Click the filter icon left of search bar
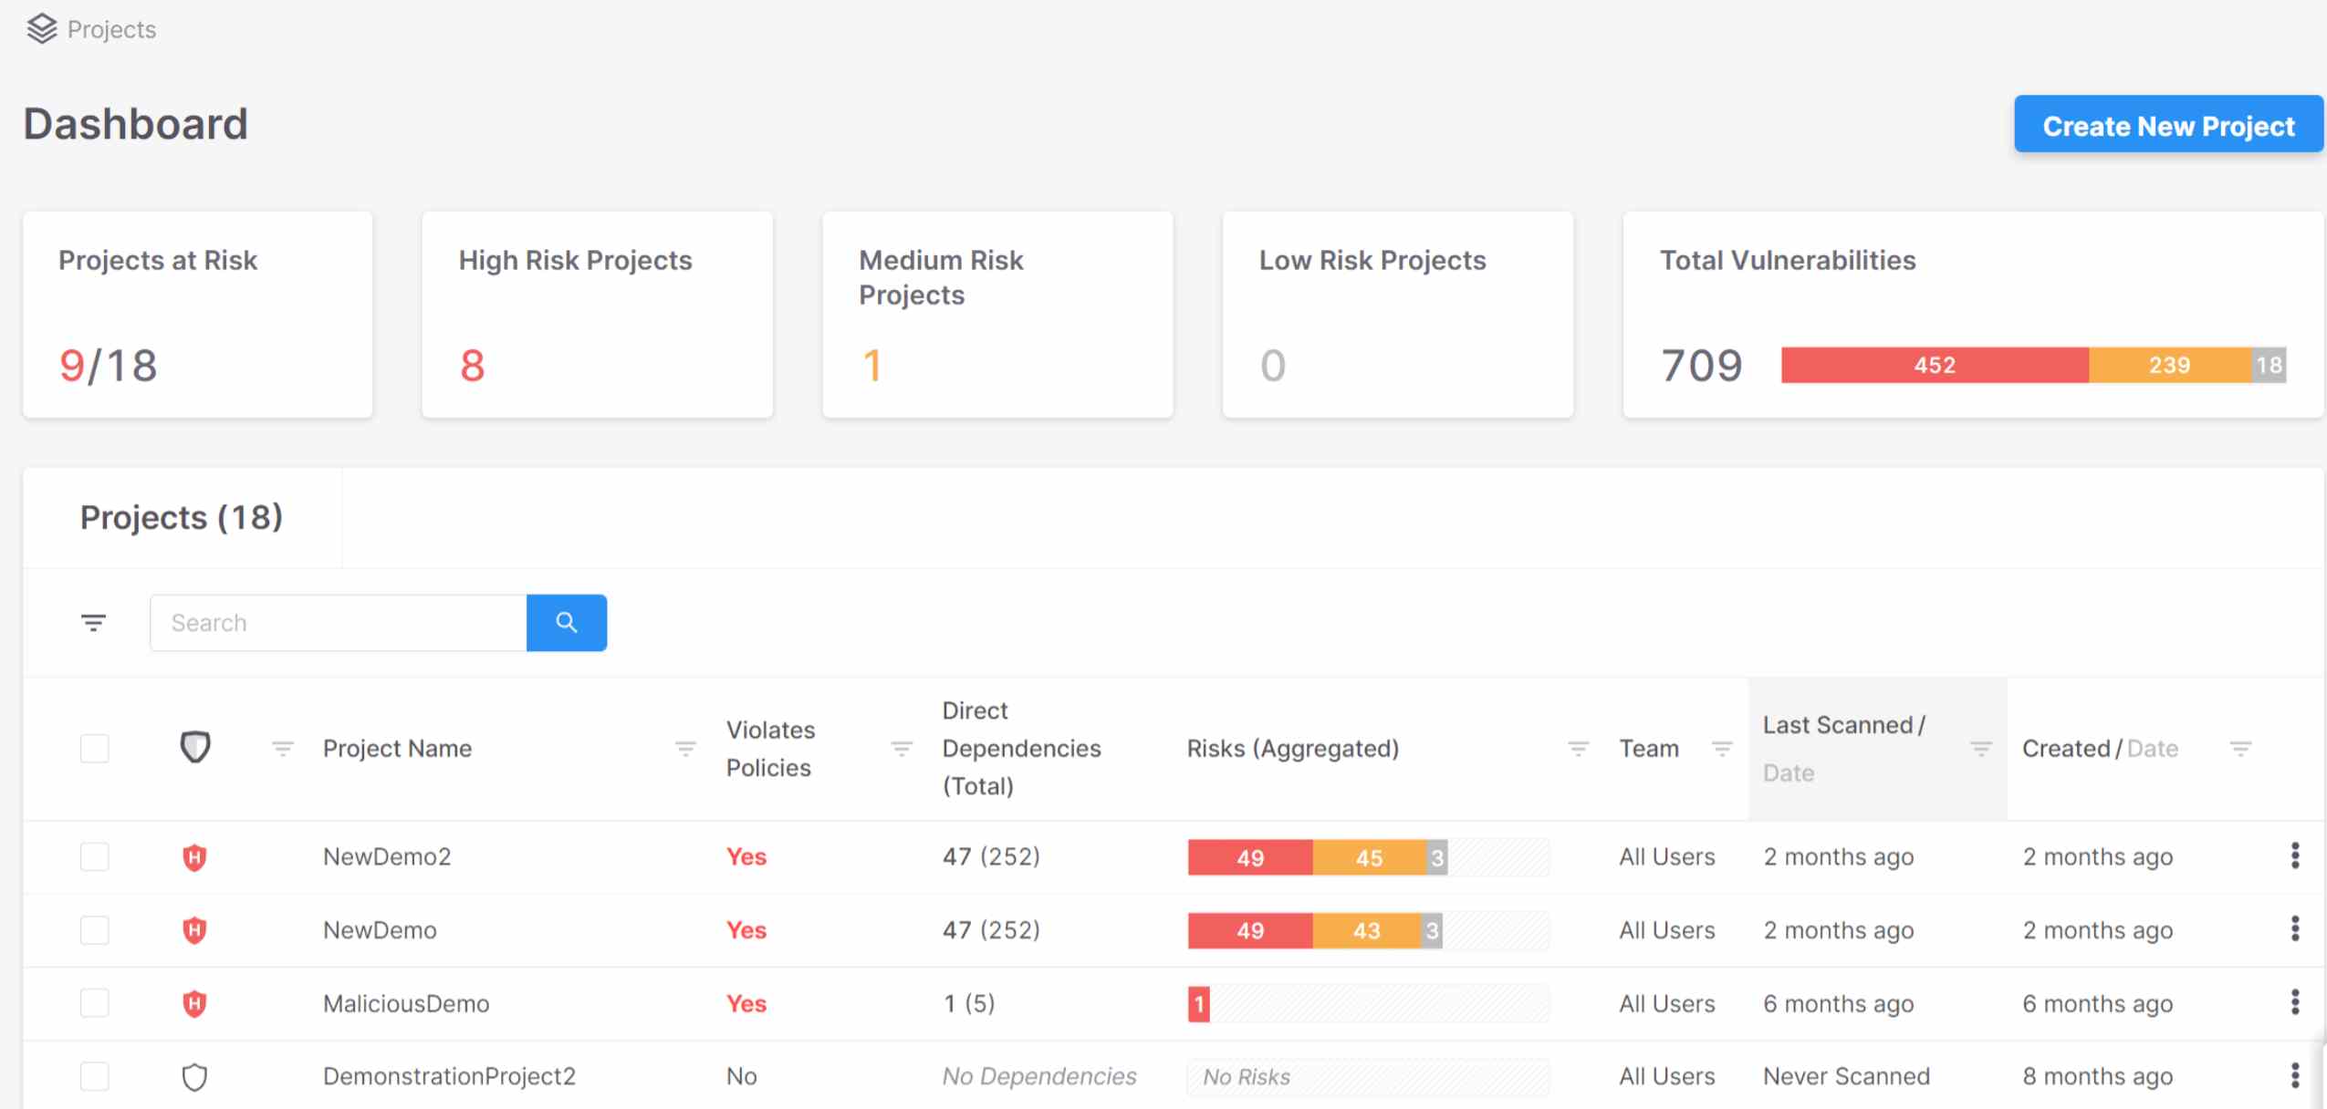The width and height of the screenshot is (2327, 1109). click(93, 621)
